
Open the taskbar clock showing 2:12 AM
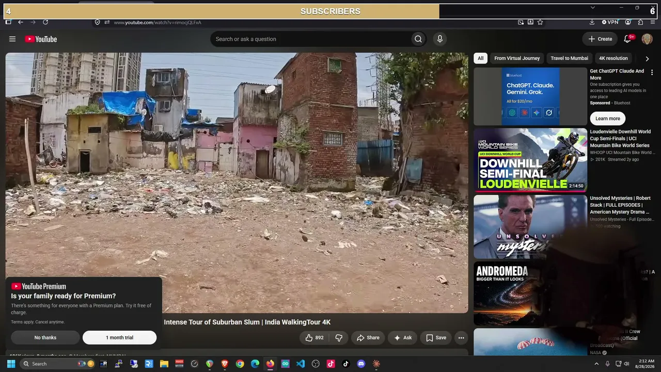pos(645,364)
